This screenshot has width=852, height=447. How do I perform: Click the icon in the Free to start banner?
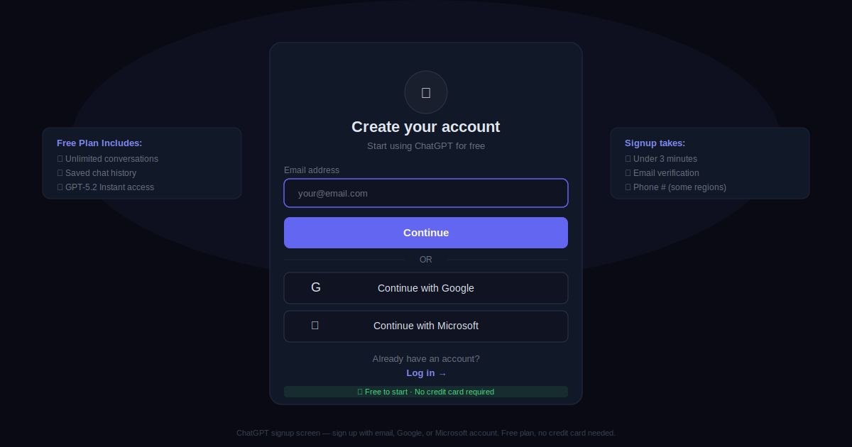360,392
